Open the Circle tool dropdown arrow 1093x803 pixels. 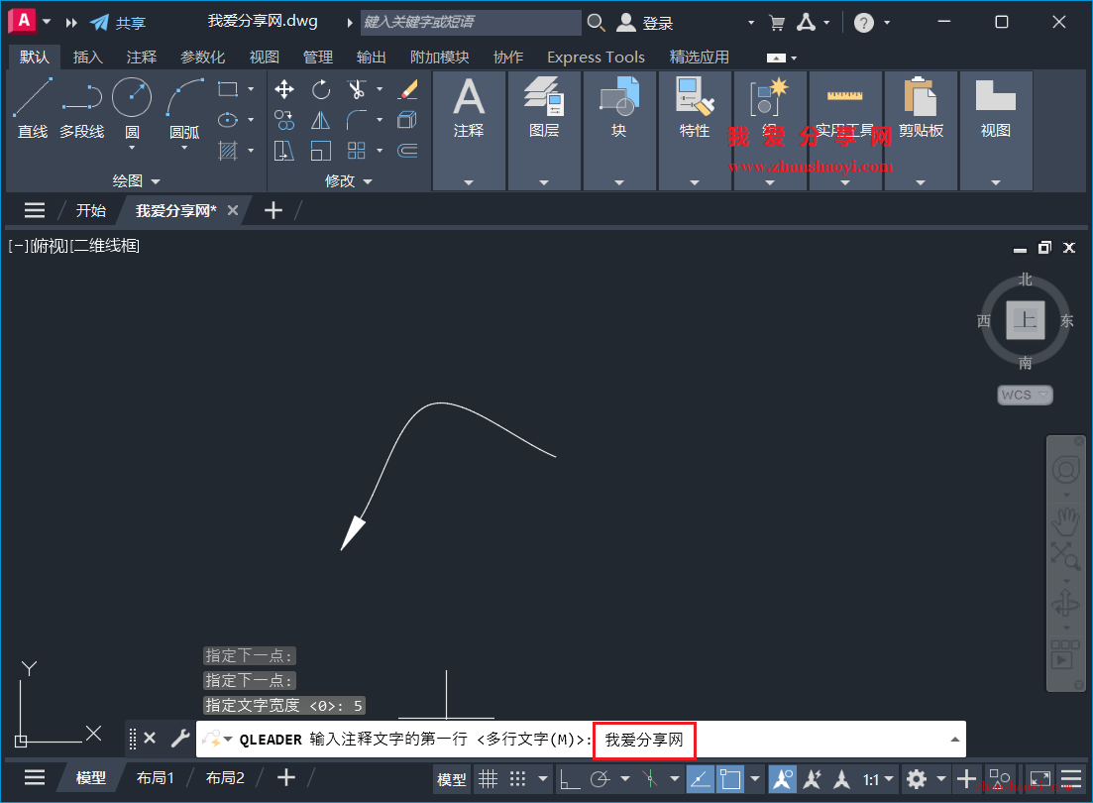click(x=132, y=147)
